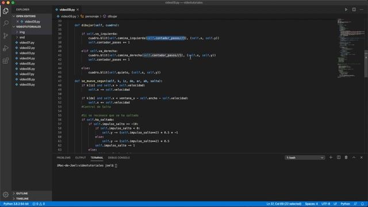
Task: Open the terminal shell selector '1: bash'
Action: click(305, 158)
